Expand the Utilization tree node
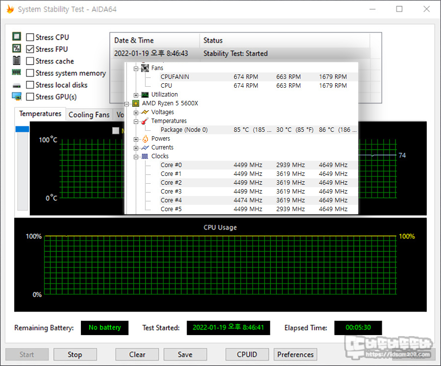This screenshot has width=441, height=366. pos(136,95)
